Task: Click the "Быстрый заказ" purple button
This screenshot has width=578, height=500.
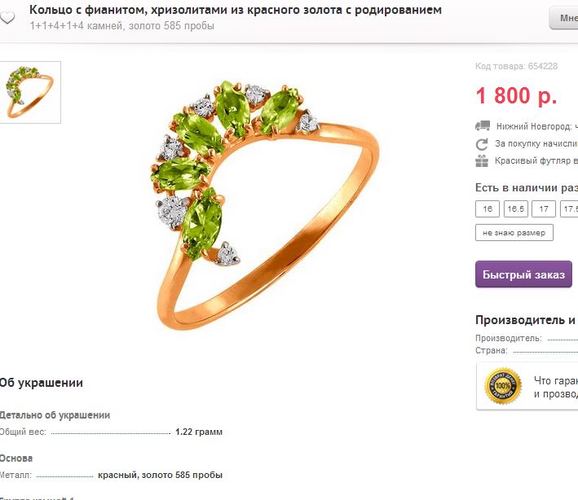Action: coord(523,274)
